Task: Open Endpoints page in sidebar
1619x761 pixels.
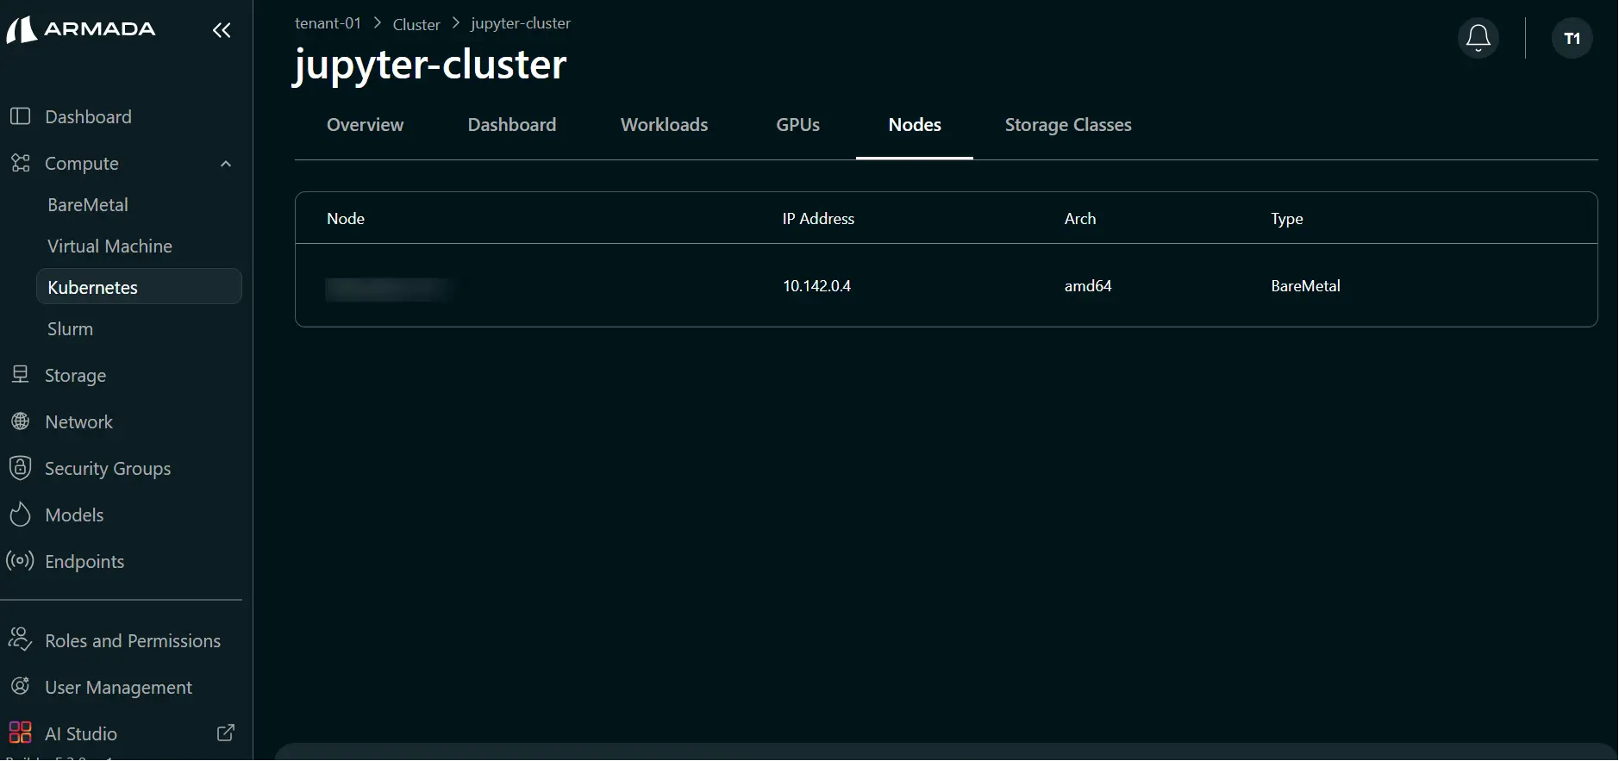Action: (84, 562)
